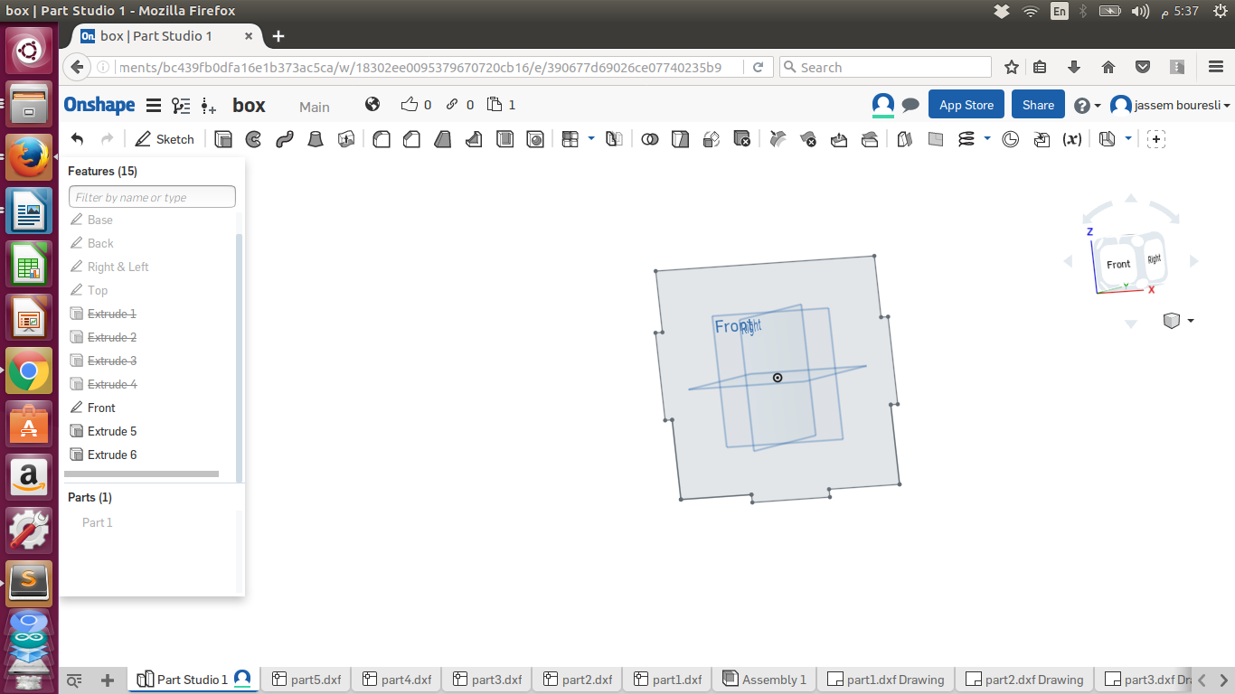1235x694 pixels.
Task: Switch to the part4.dxf tab
Action: [397, 680]
